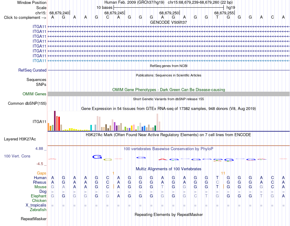290x226 pixels.
Task: Open 'Publications: Sequences in Scientific Articles' title
Action: point(169,75)
